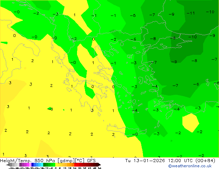
Task: Click the bright yellow swatch at legend value 0
Action: click(x=56, y=165)
